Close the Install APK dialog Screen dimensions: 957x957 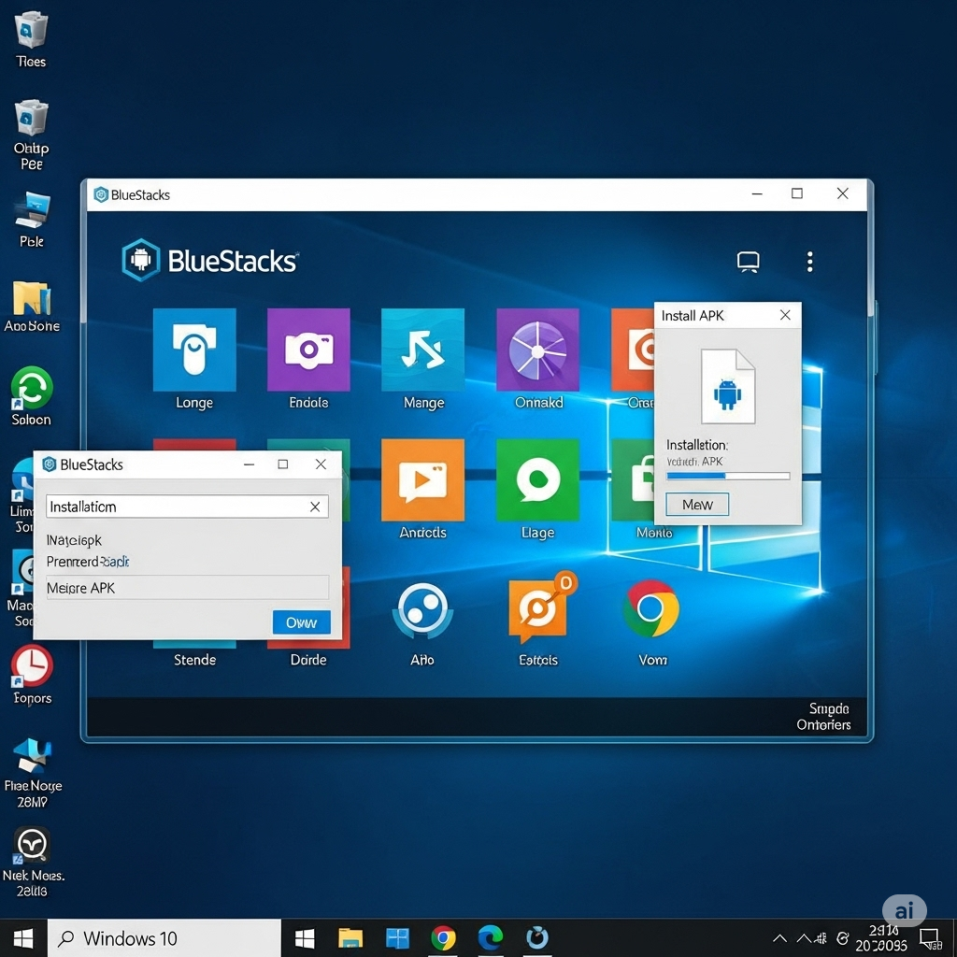point(785,315)
